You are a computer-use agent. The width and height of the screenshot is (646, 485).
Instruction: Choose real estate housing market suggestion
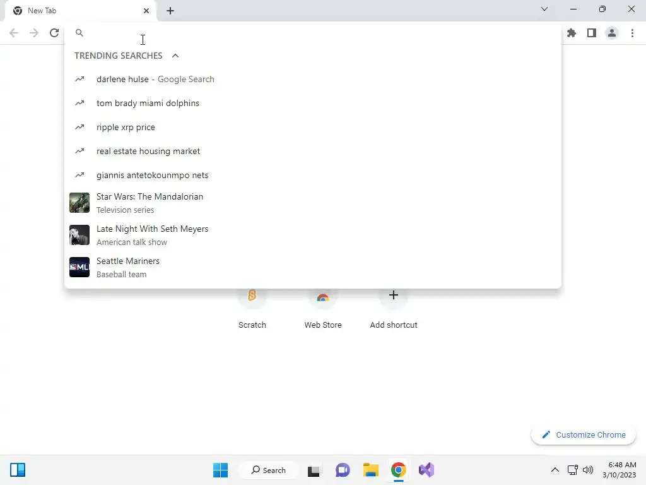313,151
